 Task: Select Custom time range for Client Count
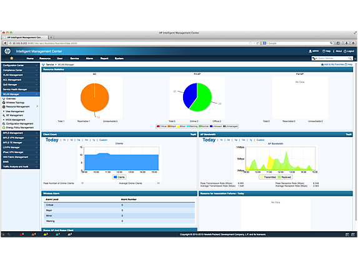(x=103, y=140)
